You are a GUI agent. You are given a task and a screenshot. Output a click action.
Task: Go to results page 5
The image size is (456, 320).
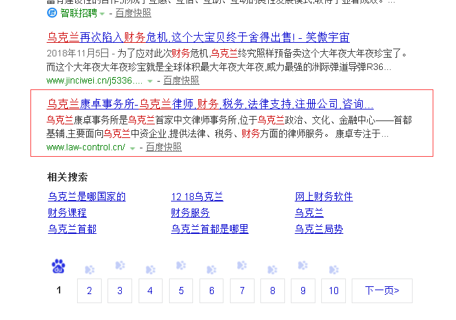(181, 291)
